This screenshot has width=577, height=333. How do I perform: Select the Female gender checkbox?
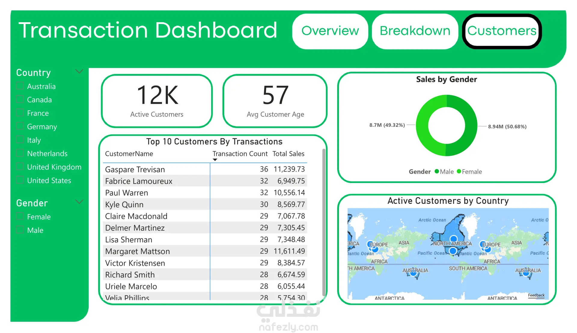coord(20,217)
